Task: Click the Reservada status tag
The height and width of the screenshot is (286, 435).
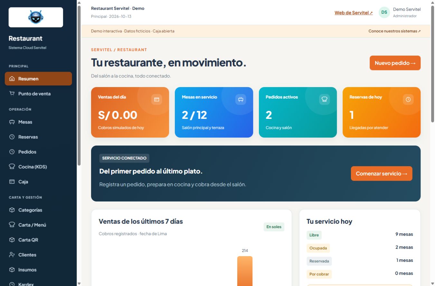Action: [x=319, y=261]
